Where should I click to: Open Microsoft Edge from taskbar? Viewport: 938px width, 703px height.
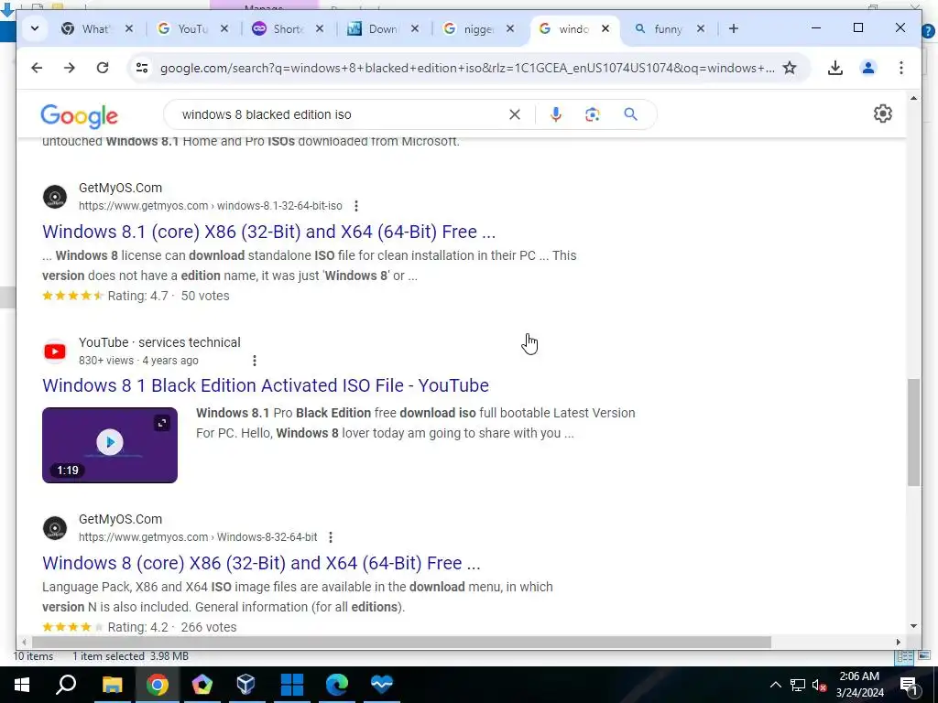coord(337,685)
